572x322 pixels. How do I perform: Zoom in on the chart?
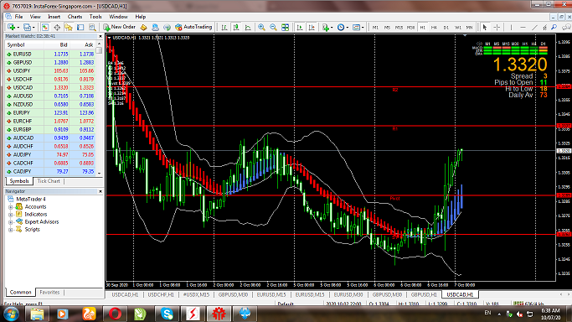(261, 27)
